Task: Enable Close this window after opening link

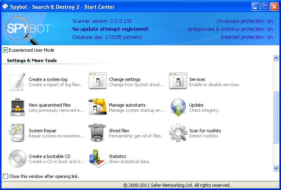Action: pos(5,176)
